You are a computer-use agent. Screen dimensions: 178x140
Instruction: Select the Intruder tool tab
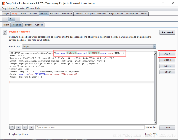(43, 14)
